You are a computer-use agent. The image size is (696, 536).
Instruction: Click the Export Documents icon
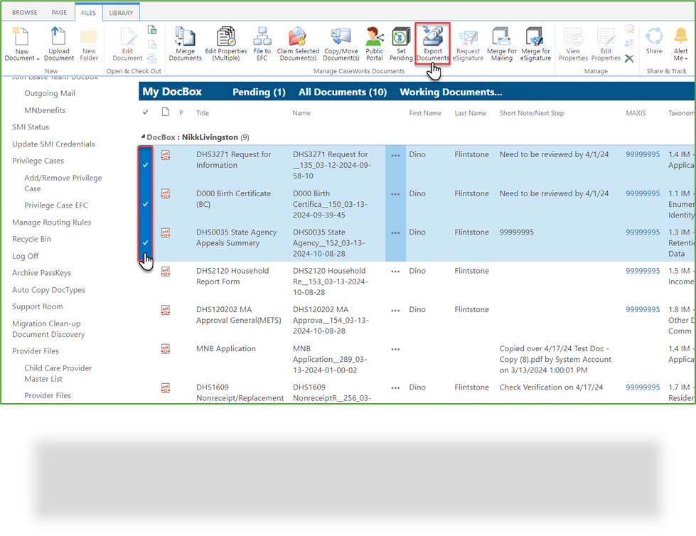[x=432, y=43]
